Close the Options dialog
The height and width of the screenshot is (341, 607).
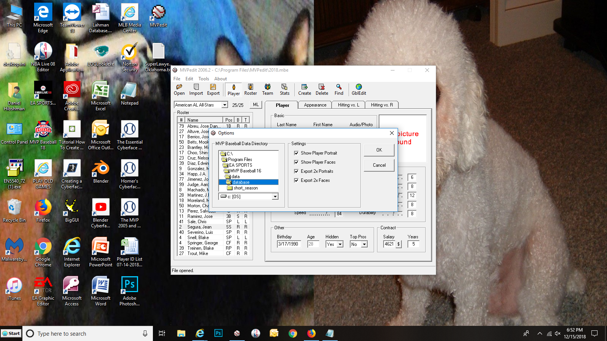coord(392,133)
